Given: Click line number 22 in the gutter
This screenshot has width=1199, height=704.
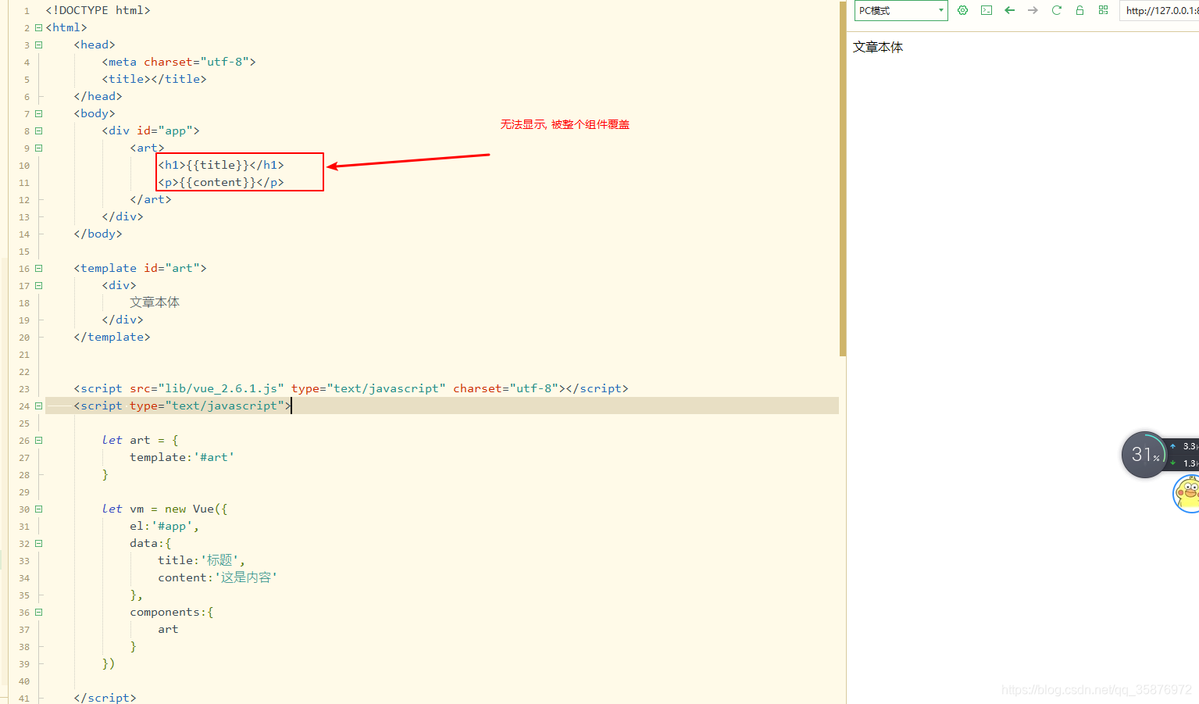Looking at the screenshot, I should (x=24, y=372).
